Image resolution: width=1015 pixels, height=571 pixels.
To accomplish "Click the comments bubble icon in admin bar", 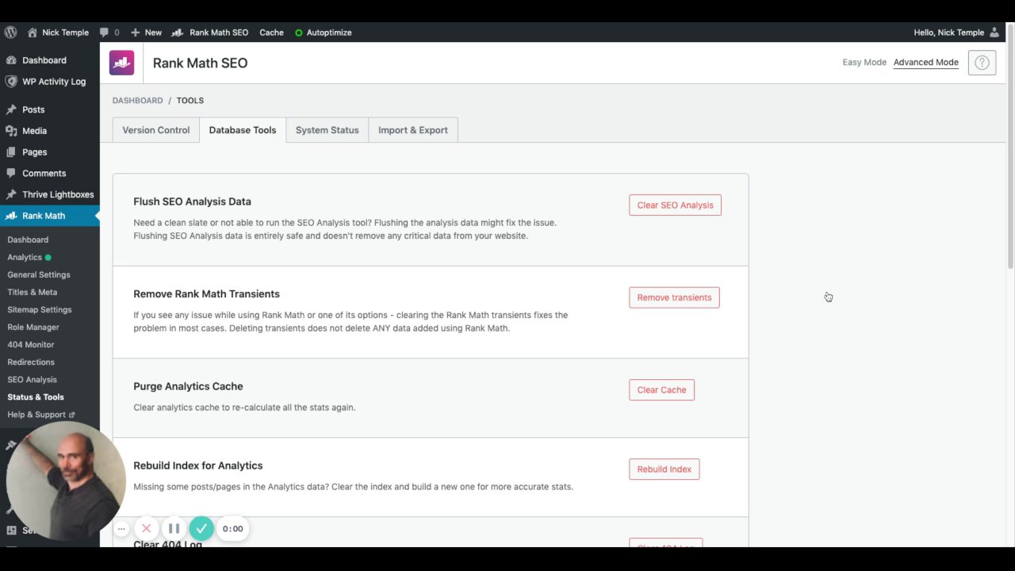I will 105,33.
